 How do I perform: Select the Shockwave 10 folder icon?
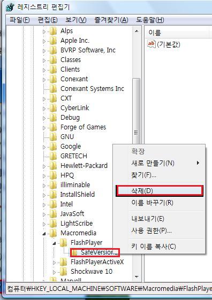pos(64,272)
